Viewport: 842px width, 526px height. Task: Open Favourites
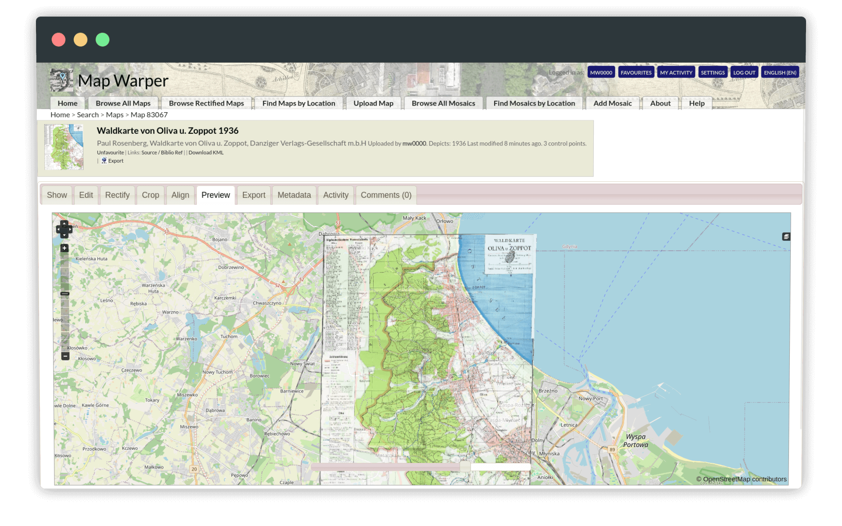click(636, 72)
